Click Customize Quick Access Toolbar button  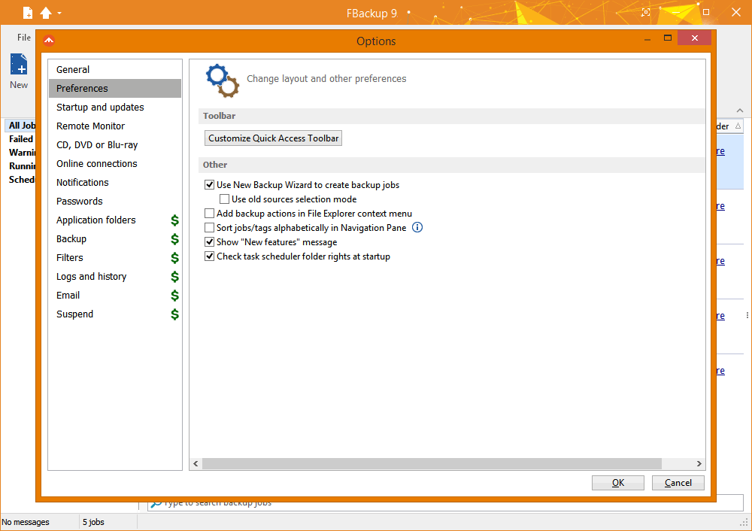coord(274,138)
